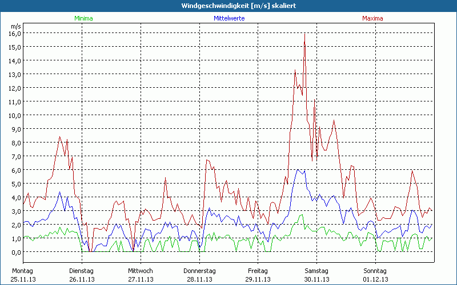457x285 pixels.
Task: Click the 26.11.13 date label
Action: coord(82,279)
